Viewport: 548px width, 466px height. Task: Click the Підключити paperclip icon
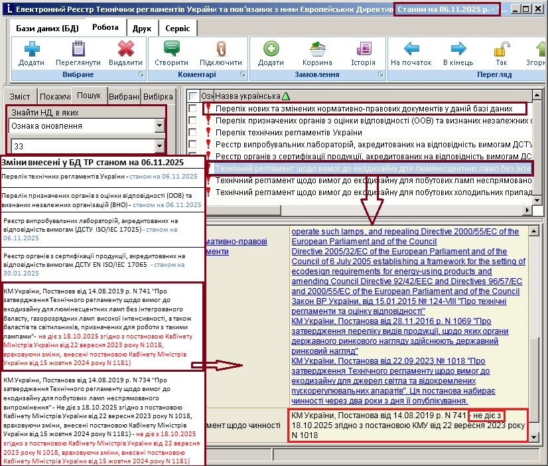pyautogui.click(x=220, y=49)
